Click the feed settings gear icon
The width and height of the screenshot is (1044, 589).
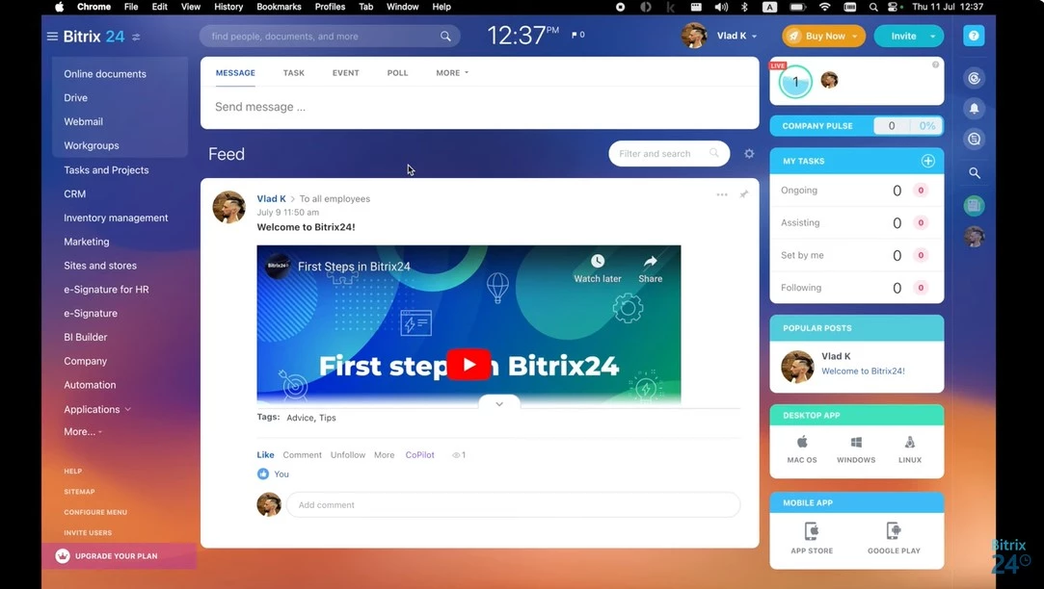[x=749, y=154]
